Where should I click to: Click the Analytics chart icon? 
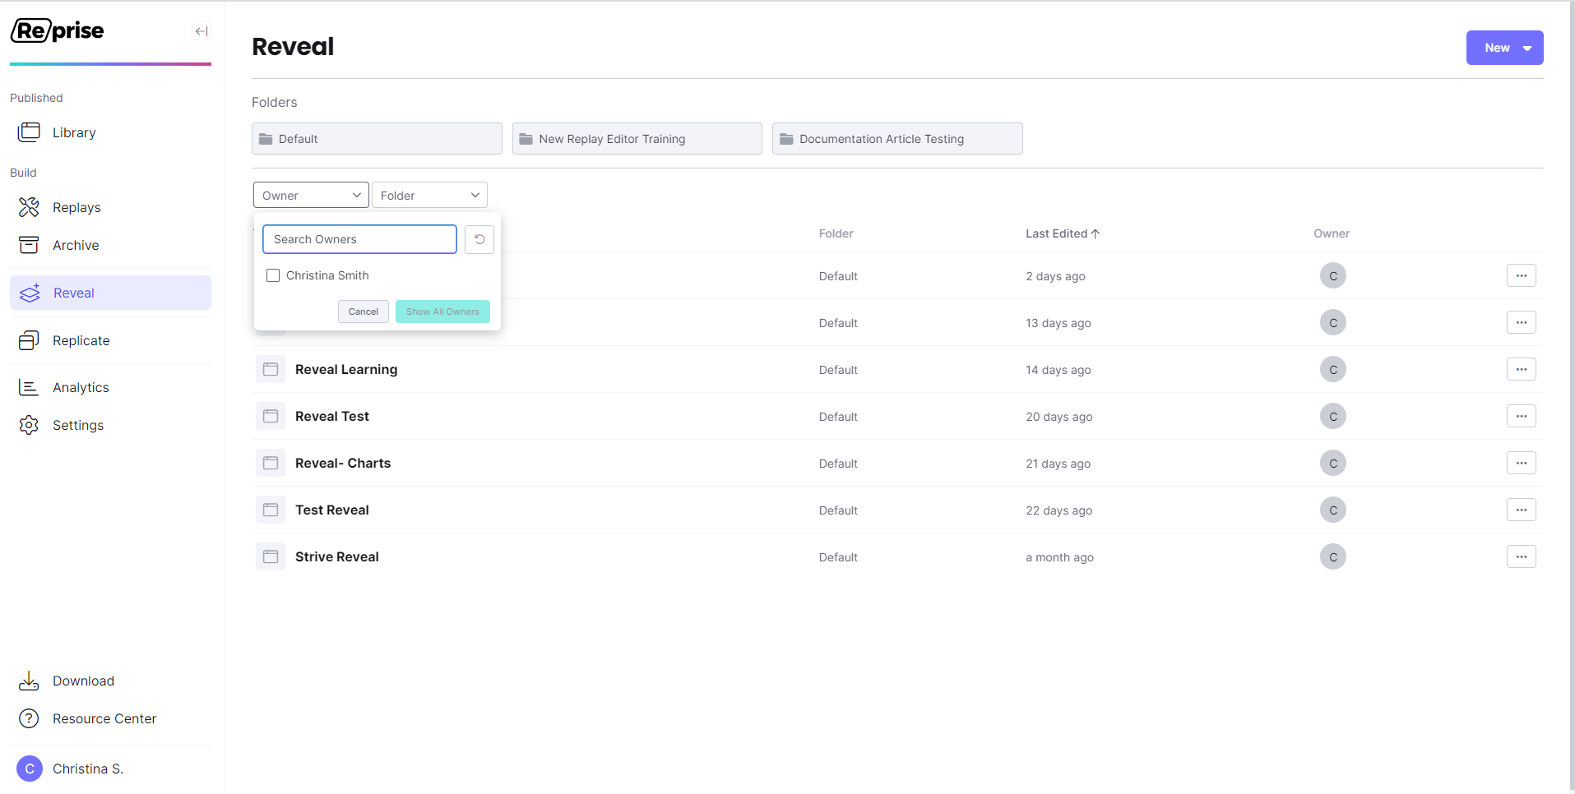pos(29,387)
